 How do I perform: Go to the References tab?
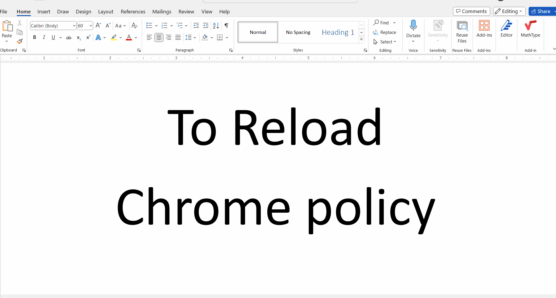tap(133, 12)
